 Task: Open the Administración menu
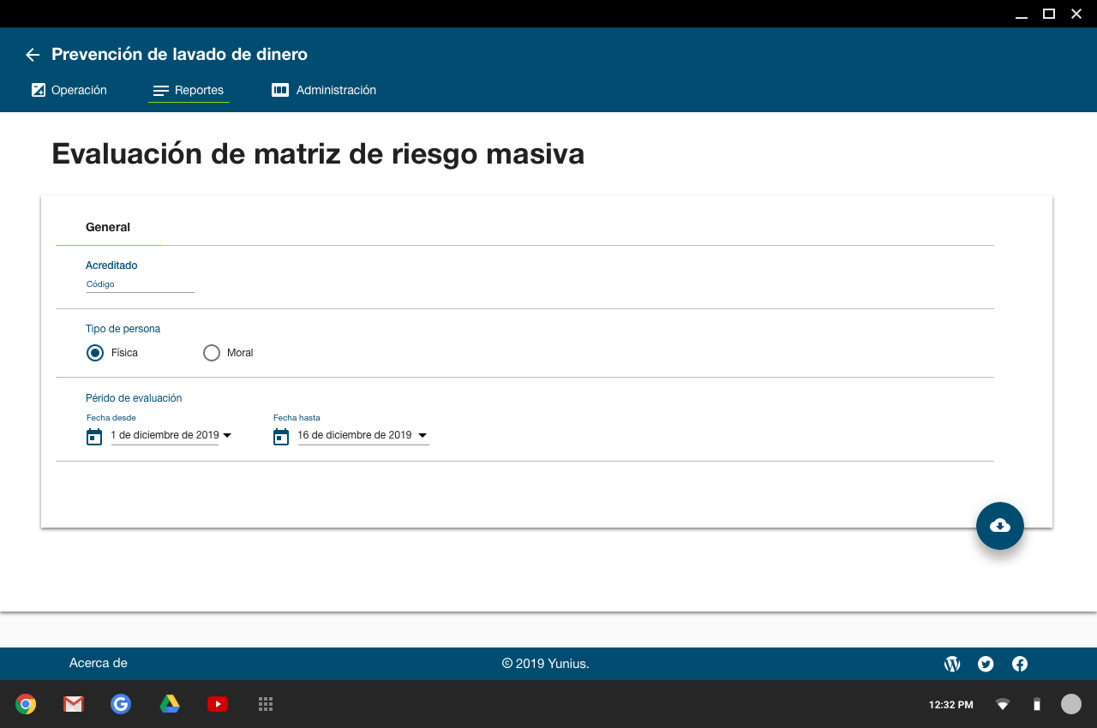pyautogui.click(x=324, y=90)
